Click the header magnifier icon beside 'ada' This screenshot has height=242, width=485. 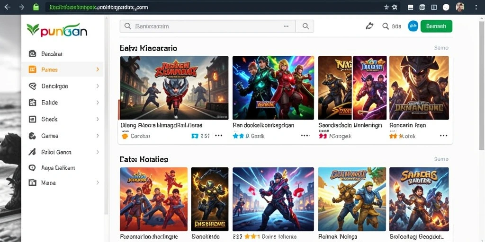386,26
